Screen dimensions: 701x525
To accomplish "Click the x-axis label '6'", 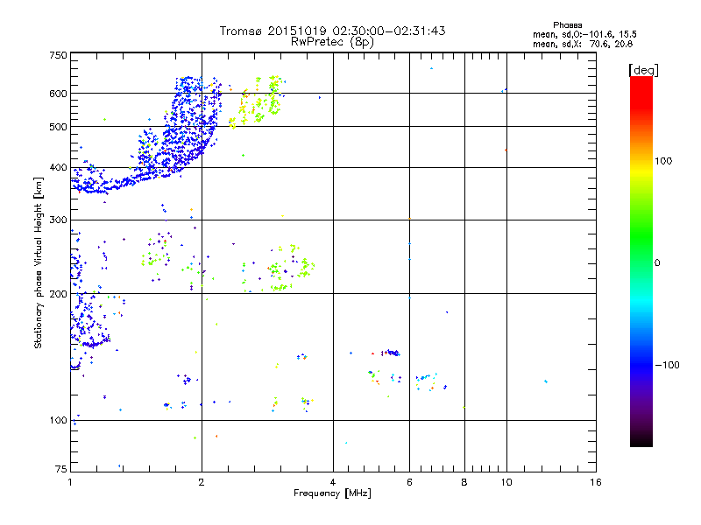I will tap(409, 482).
